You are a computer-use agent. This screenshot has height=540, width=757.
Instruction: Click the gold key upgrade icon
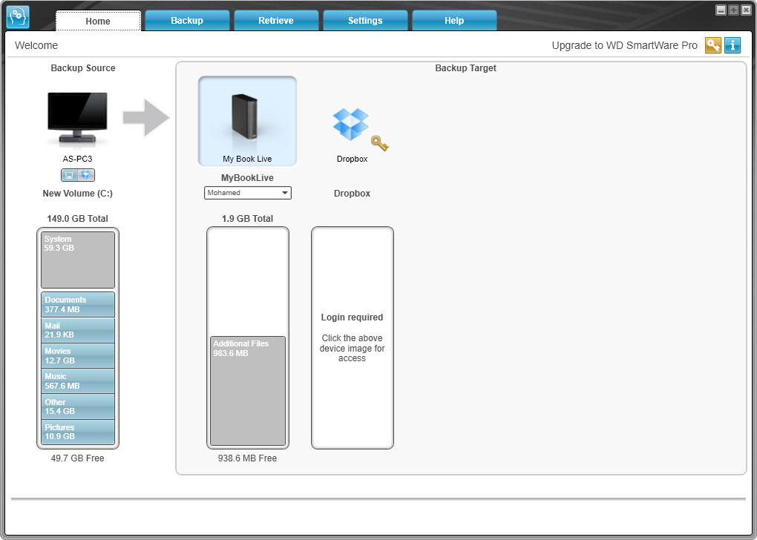(x=713, y=45)
